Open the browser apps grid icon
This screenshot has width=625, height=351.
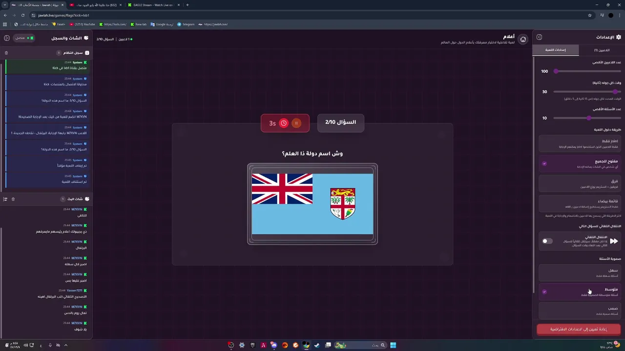pyautogui.click(x=5, y=24)
